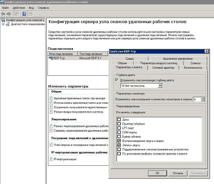Select the RDP-Tcp connection row
Viewport: 214px width, 184px height.
coord(78,58)
